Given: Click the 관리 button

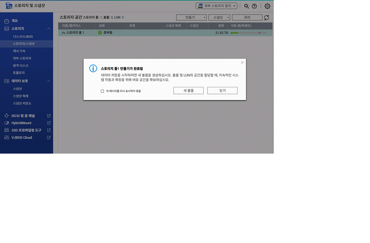Looking at the screenshot, I should click(x=247, y=18).
